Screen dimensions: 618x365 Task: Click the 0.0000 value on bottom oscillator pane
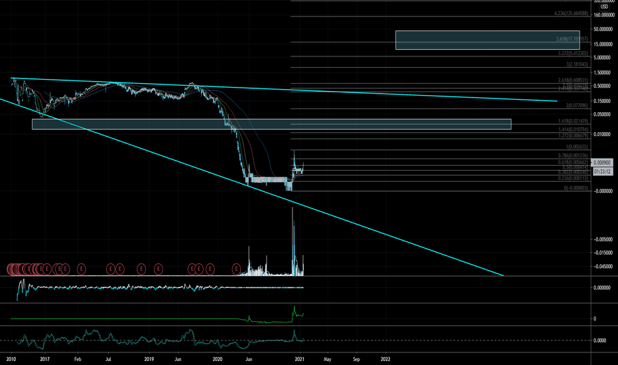pyautogui.click(x=600, y=340)
